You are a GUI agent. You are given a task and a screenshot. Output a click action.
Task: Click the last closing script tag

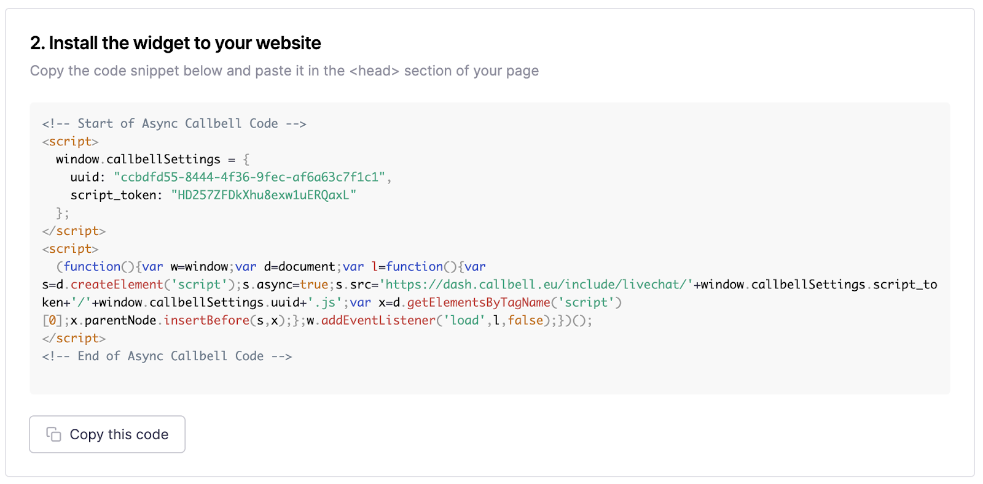pyautogui.click(x=74, y=338)
